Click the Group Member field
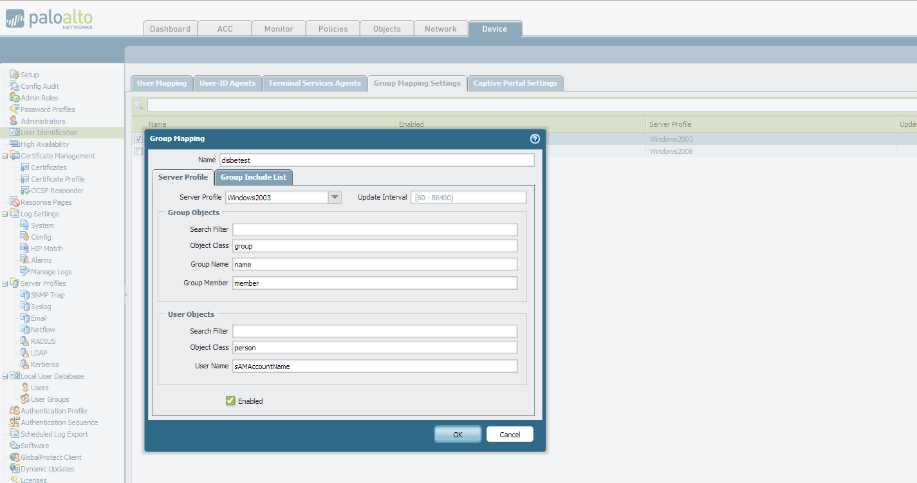 coord(375,283)
